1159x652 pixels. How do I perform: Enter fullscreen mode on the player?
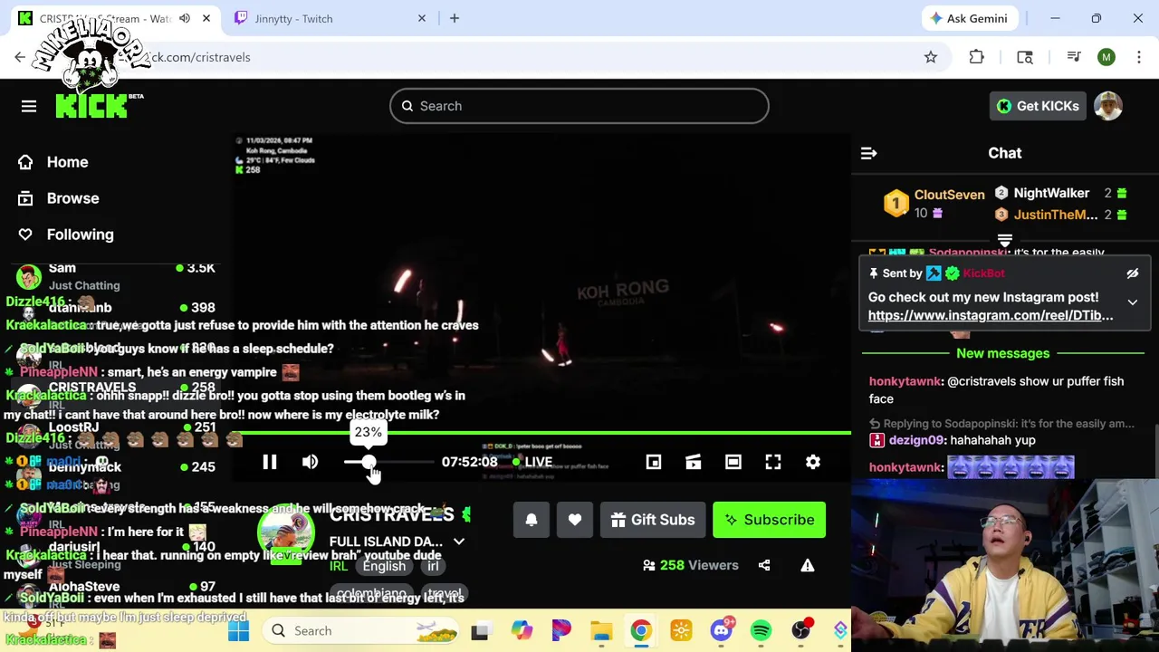click(773, 462)
